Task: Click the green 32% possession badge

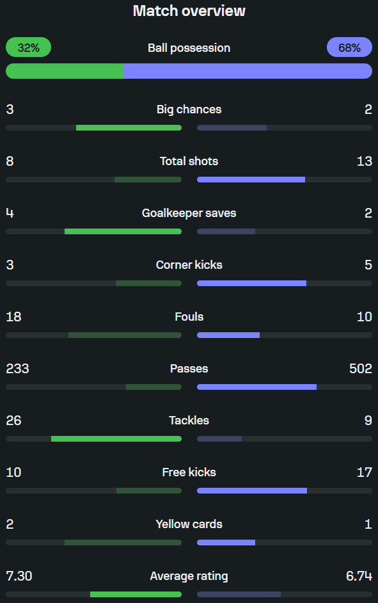Action: 28,47
